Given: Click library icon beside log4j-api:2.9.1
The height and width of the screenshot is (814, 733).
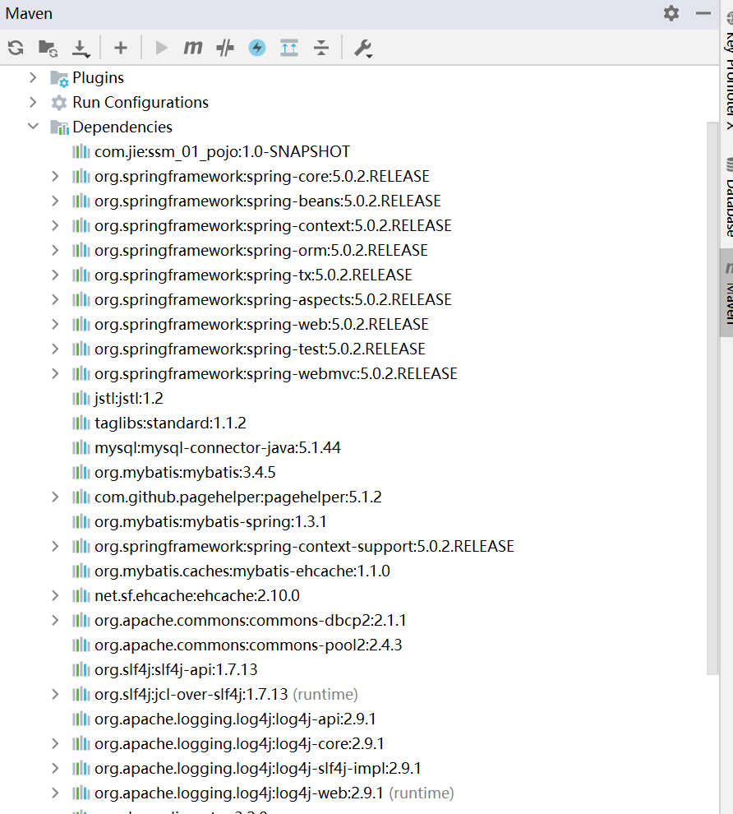Looking at the screenshot, I should pos(81,719).
